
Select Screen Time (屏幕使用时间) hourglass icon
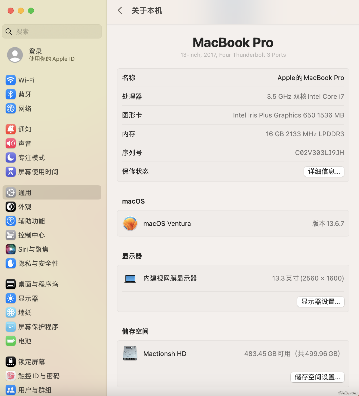pos(11,172)
